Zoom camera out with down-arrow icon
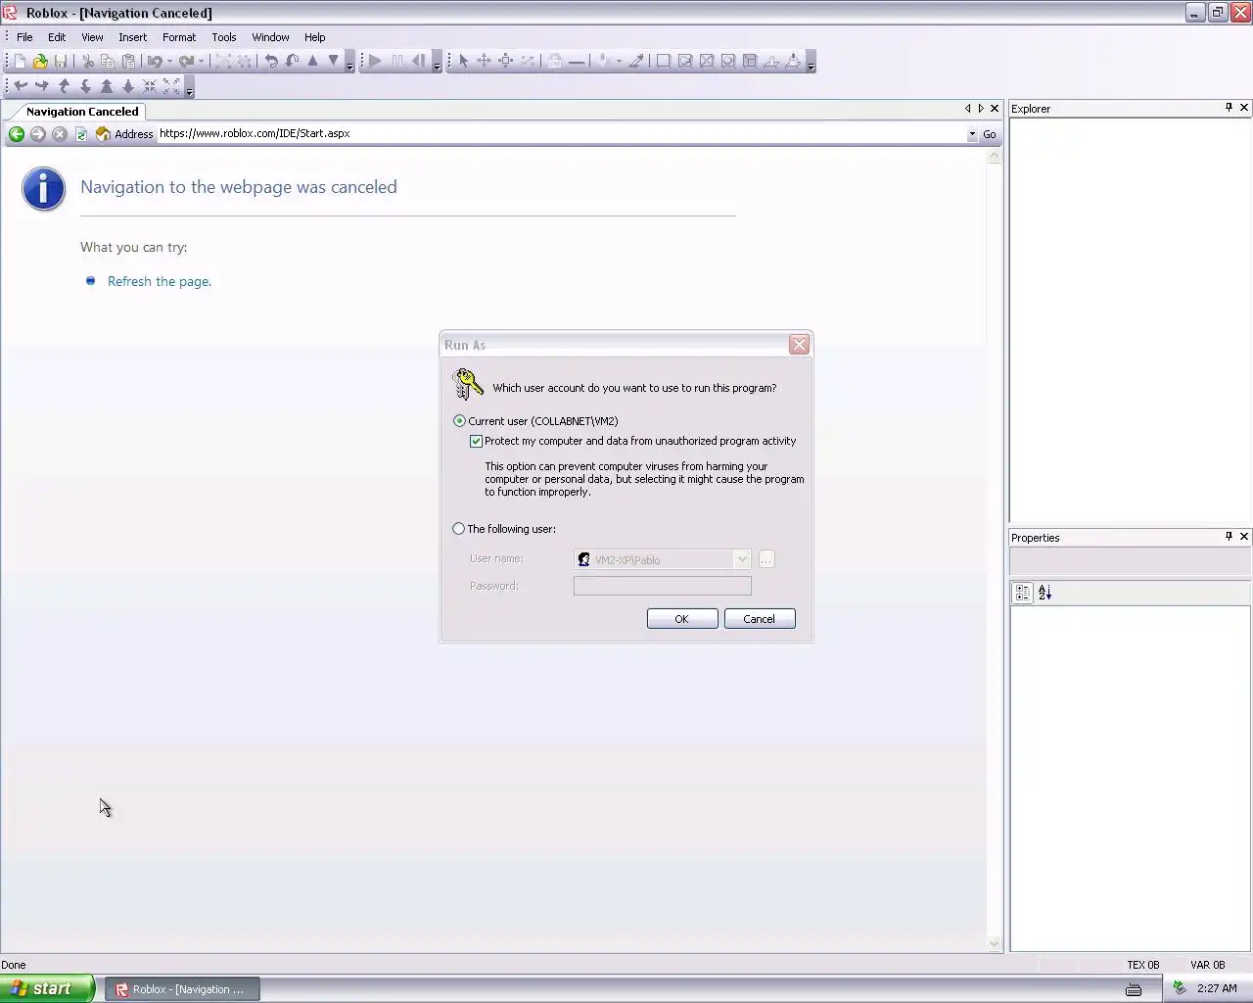1253x1003 pixels. (128, 86)
